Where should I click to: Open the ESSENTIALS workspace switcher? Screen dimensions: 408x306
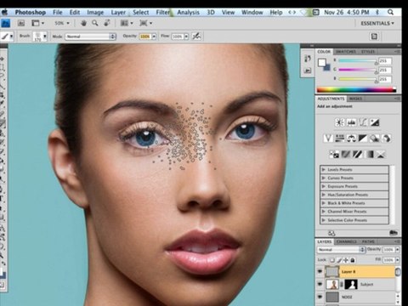tap(377, 23)
